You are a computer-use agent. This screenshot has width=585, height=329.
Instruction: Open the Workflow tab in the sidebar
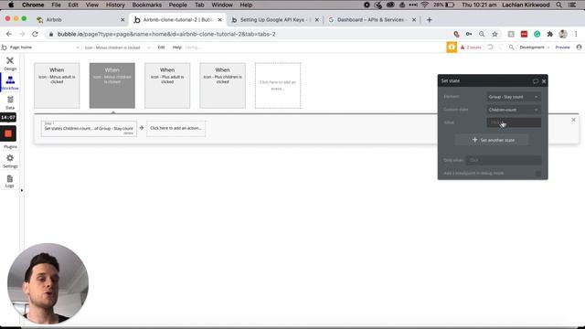(x=10, y=83)
